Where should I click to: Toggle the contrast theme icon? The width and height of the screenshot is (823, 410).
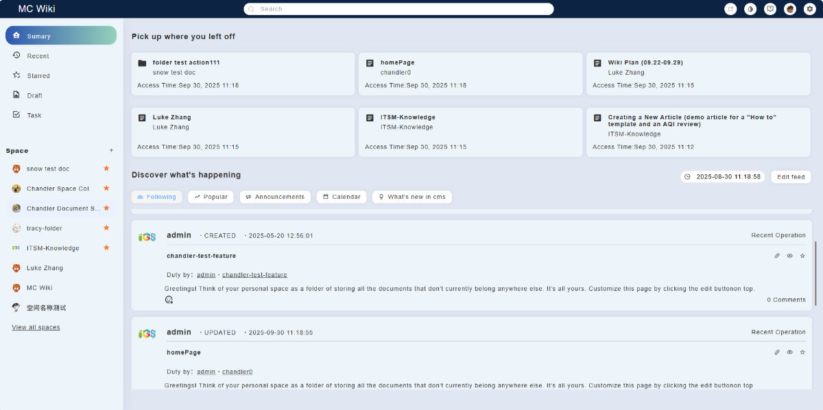tap(750, 9)
